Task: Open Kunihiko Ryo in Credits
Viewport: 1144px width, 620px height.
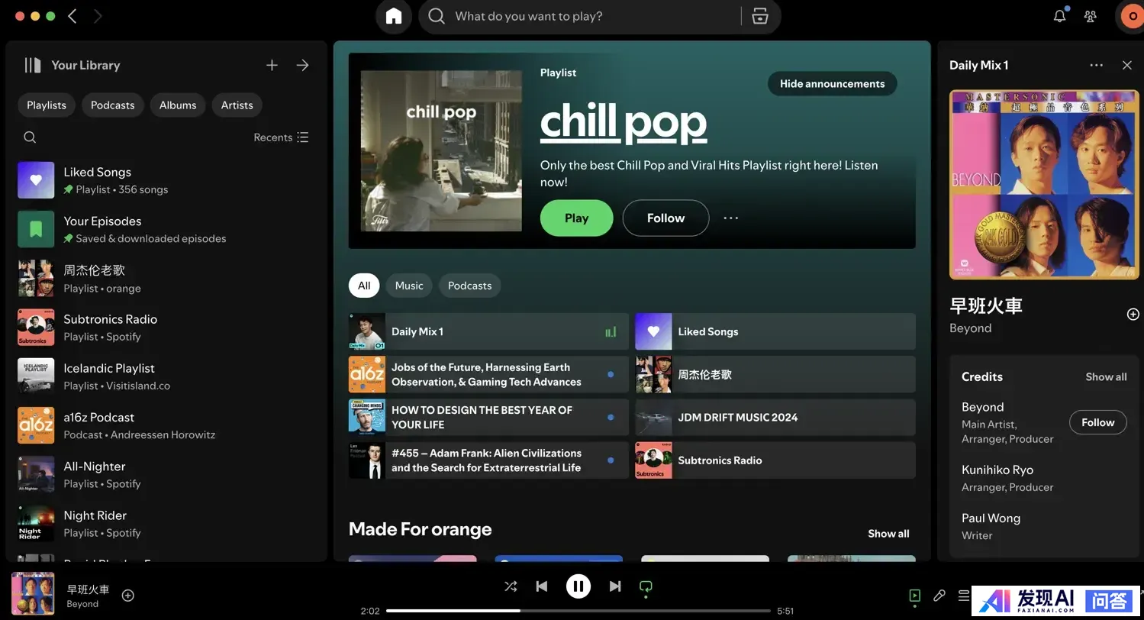Action: [x=997, y=470]
